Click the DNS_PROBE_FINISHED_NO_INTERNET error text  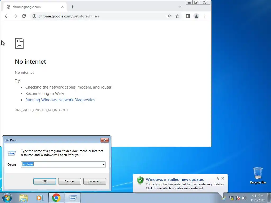pyautogui.click(x=42, y=110)
